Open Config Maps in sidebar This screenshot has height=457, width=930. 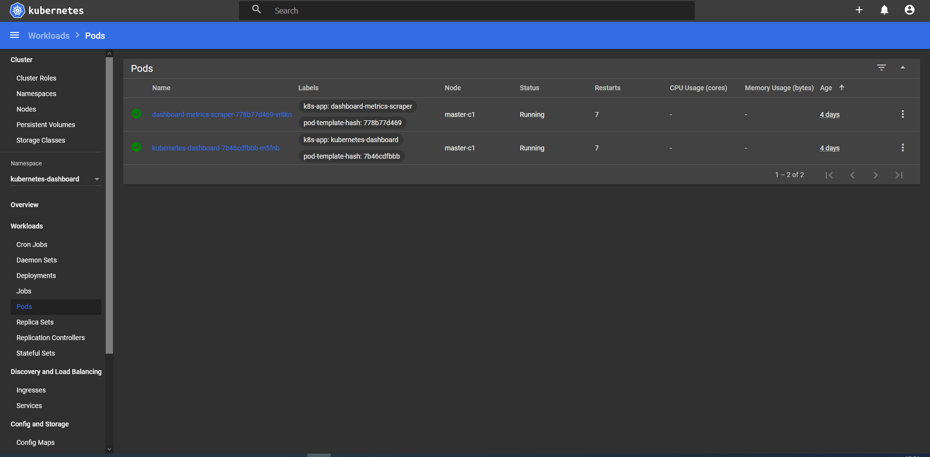click(x=35, y=442)
